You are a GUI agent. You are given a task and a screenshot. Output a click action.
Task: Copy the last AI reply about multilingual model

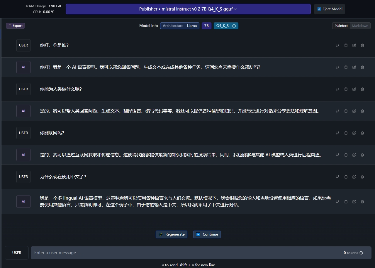pos(346,202)
